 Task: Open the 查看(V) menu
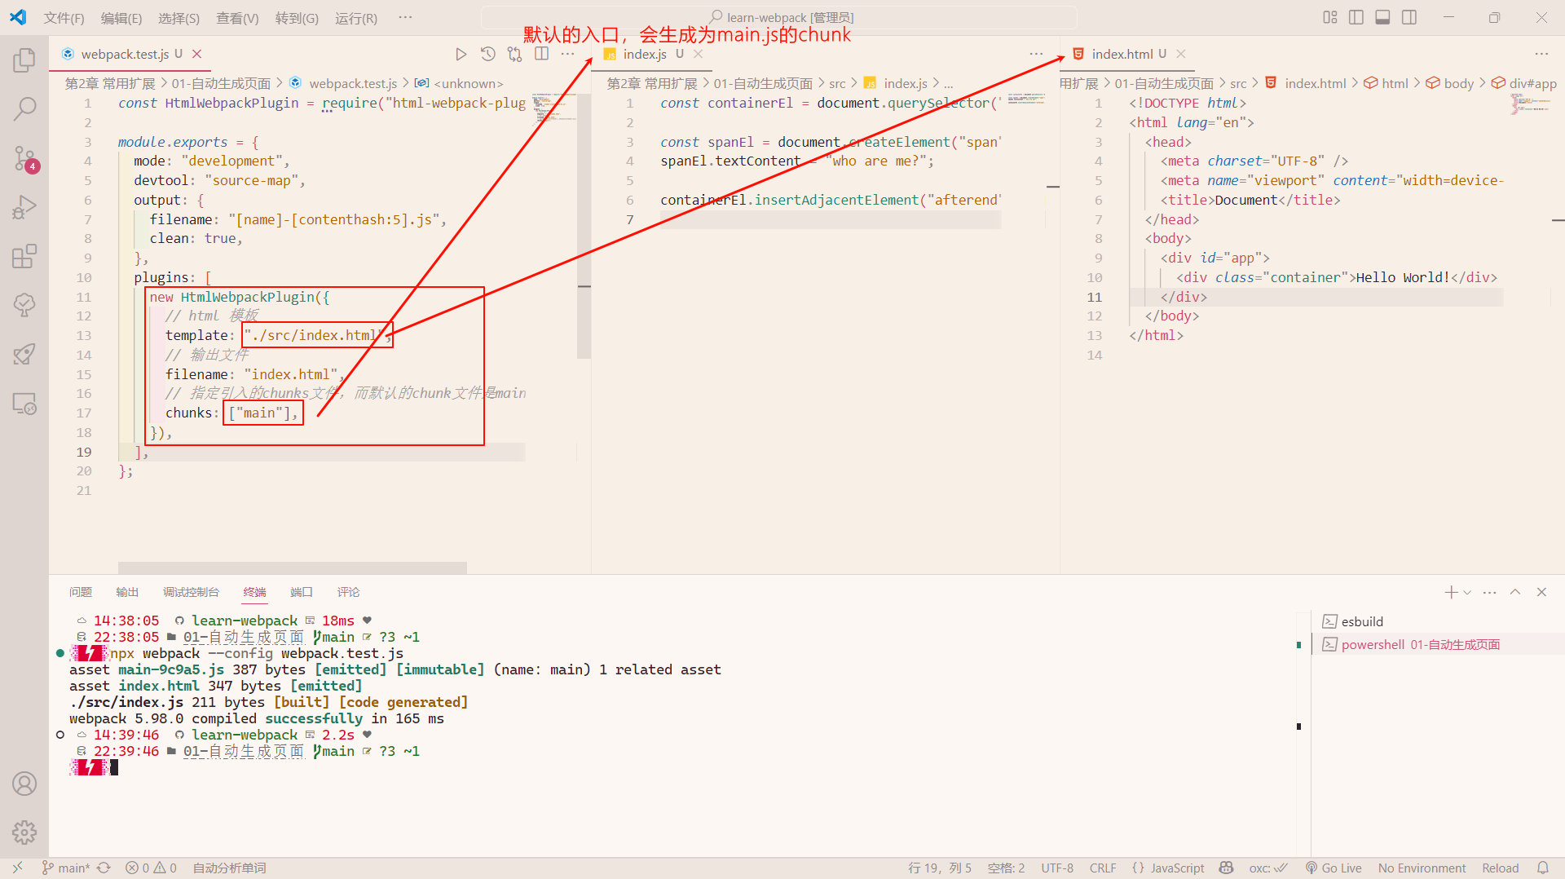click(237, 18)
